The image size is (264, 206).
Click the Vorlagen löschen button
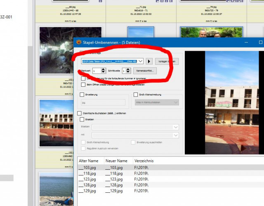167,62
